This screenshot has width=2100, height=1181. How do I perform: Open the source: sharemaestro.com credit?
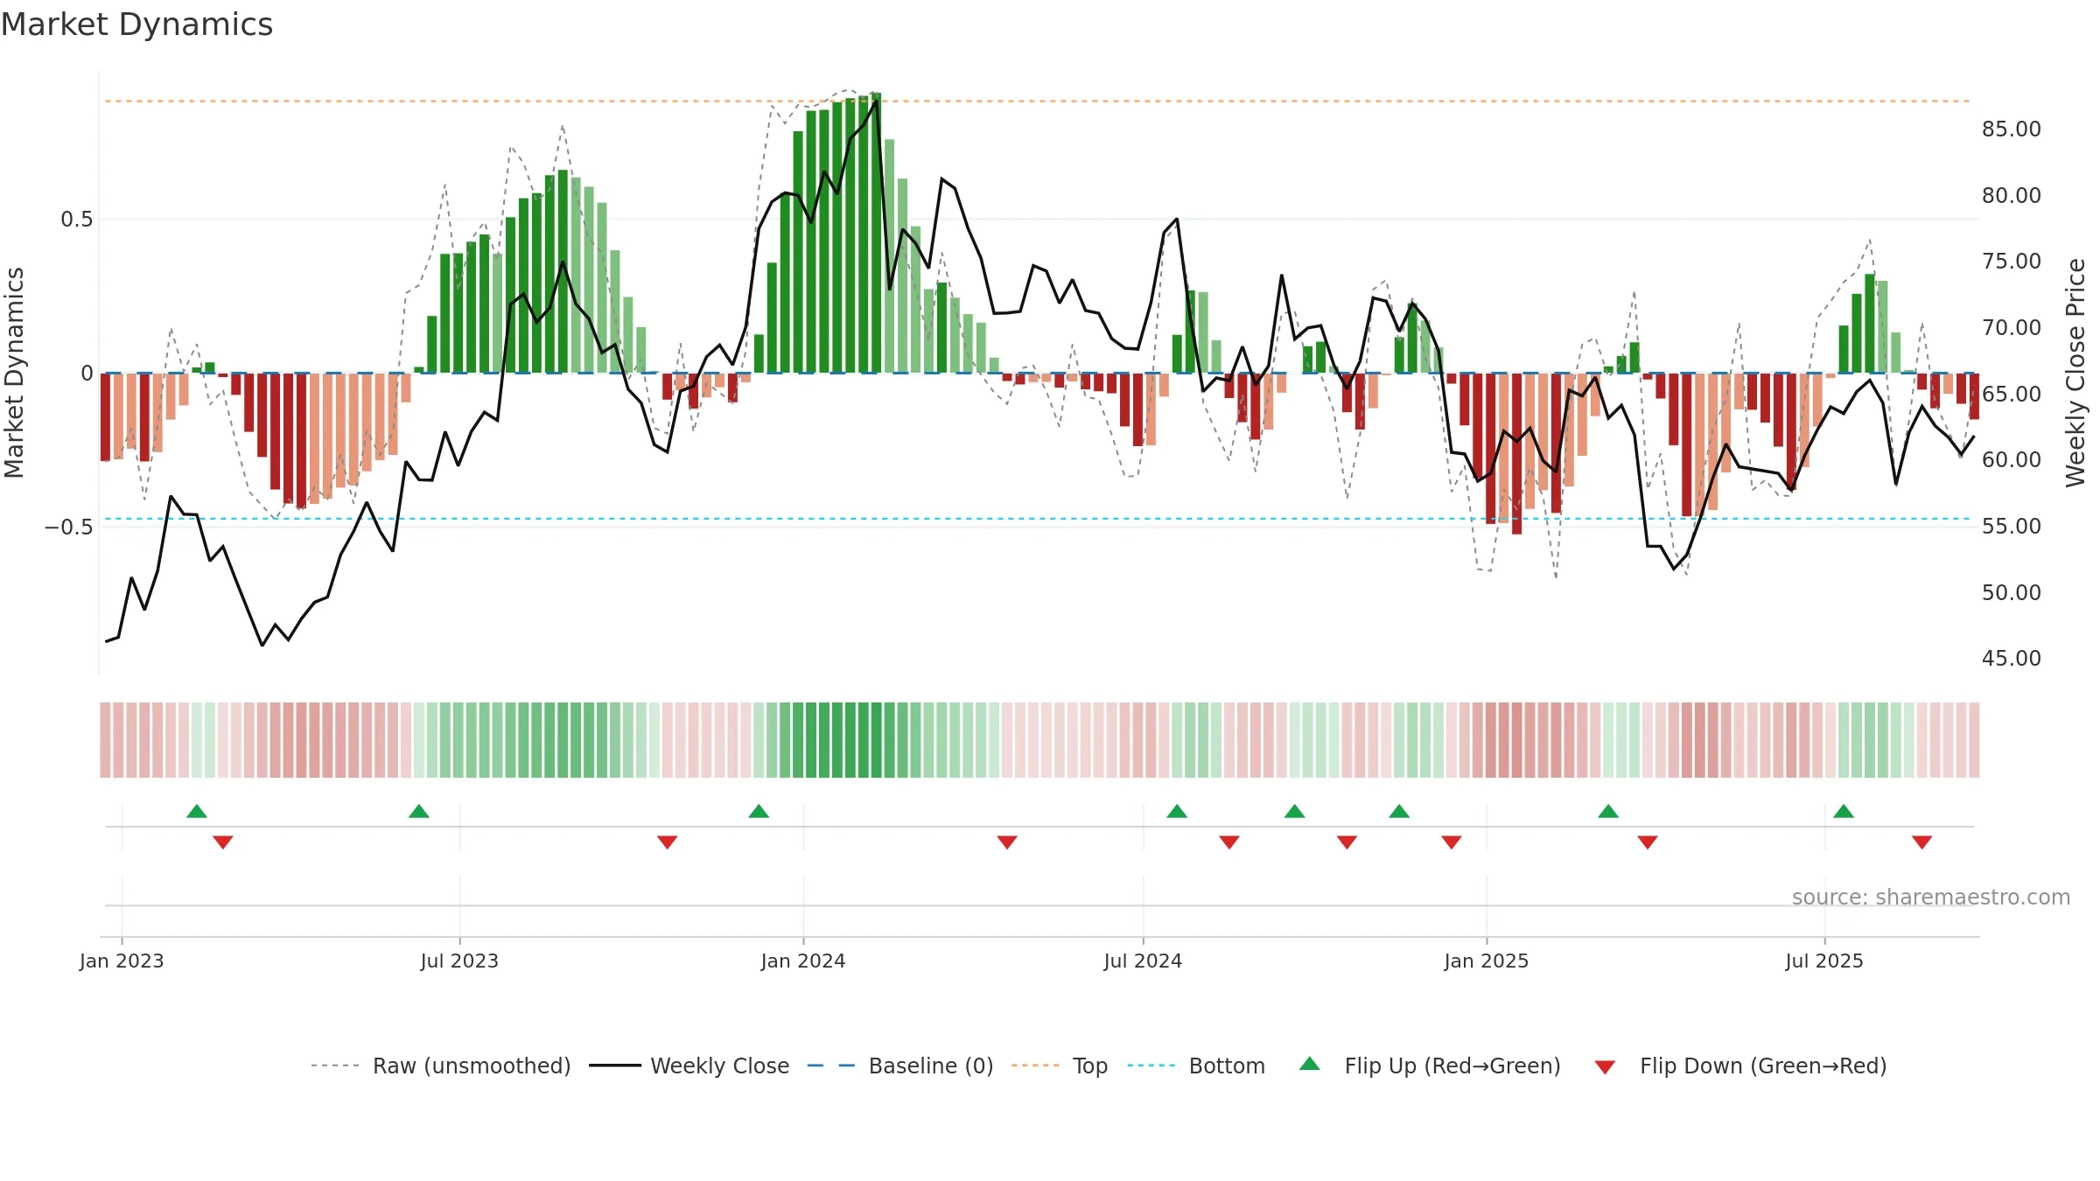coord(1931,897)
